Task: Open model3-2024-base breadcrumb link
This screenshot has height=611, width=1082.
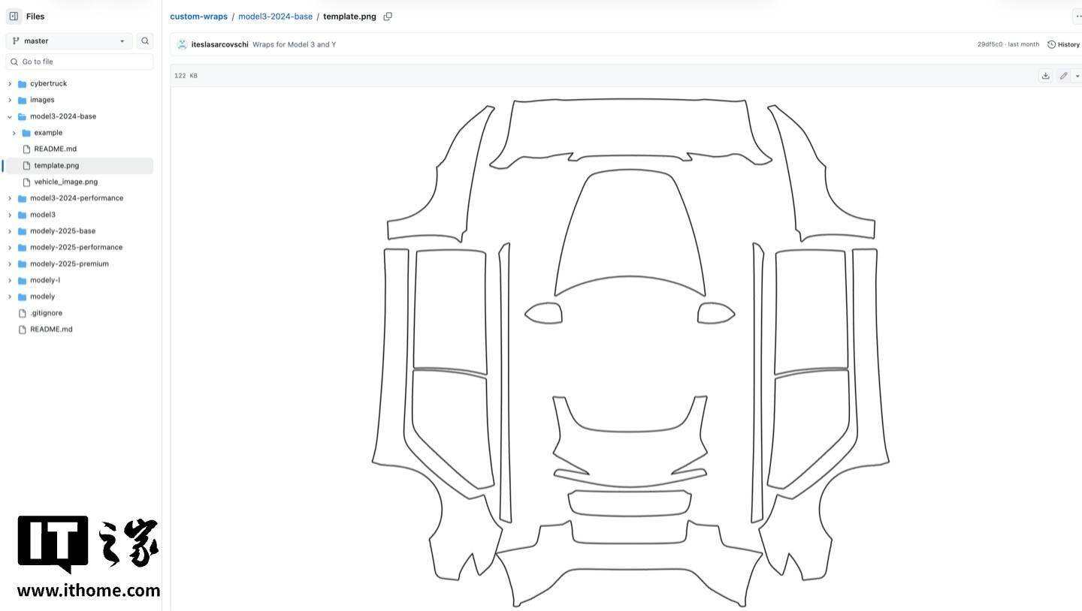Action: pos(275,17)
